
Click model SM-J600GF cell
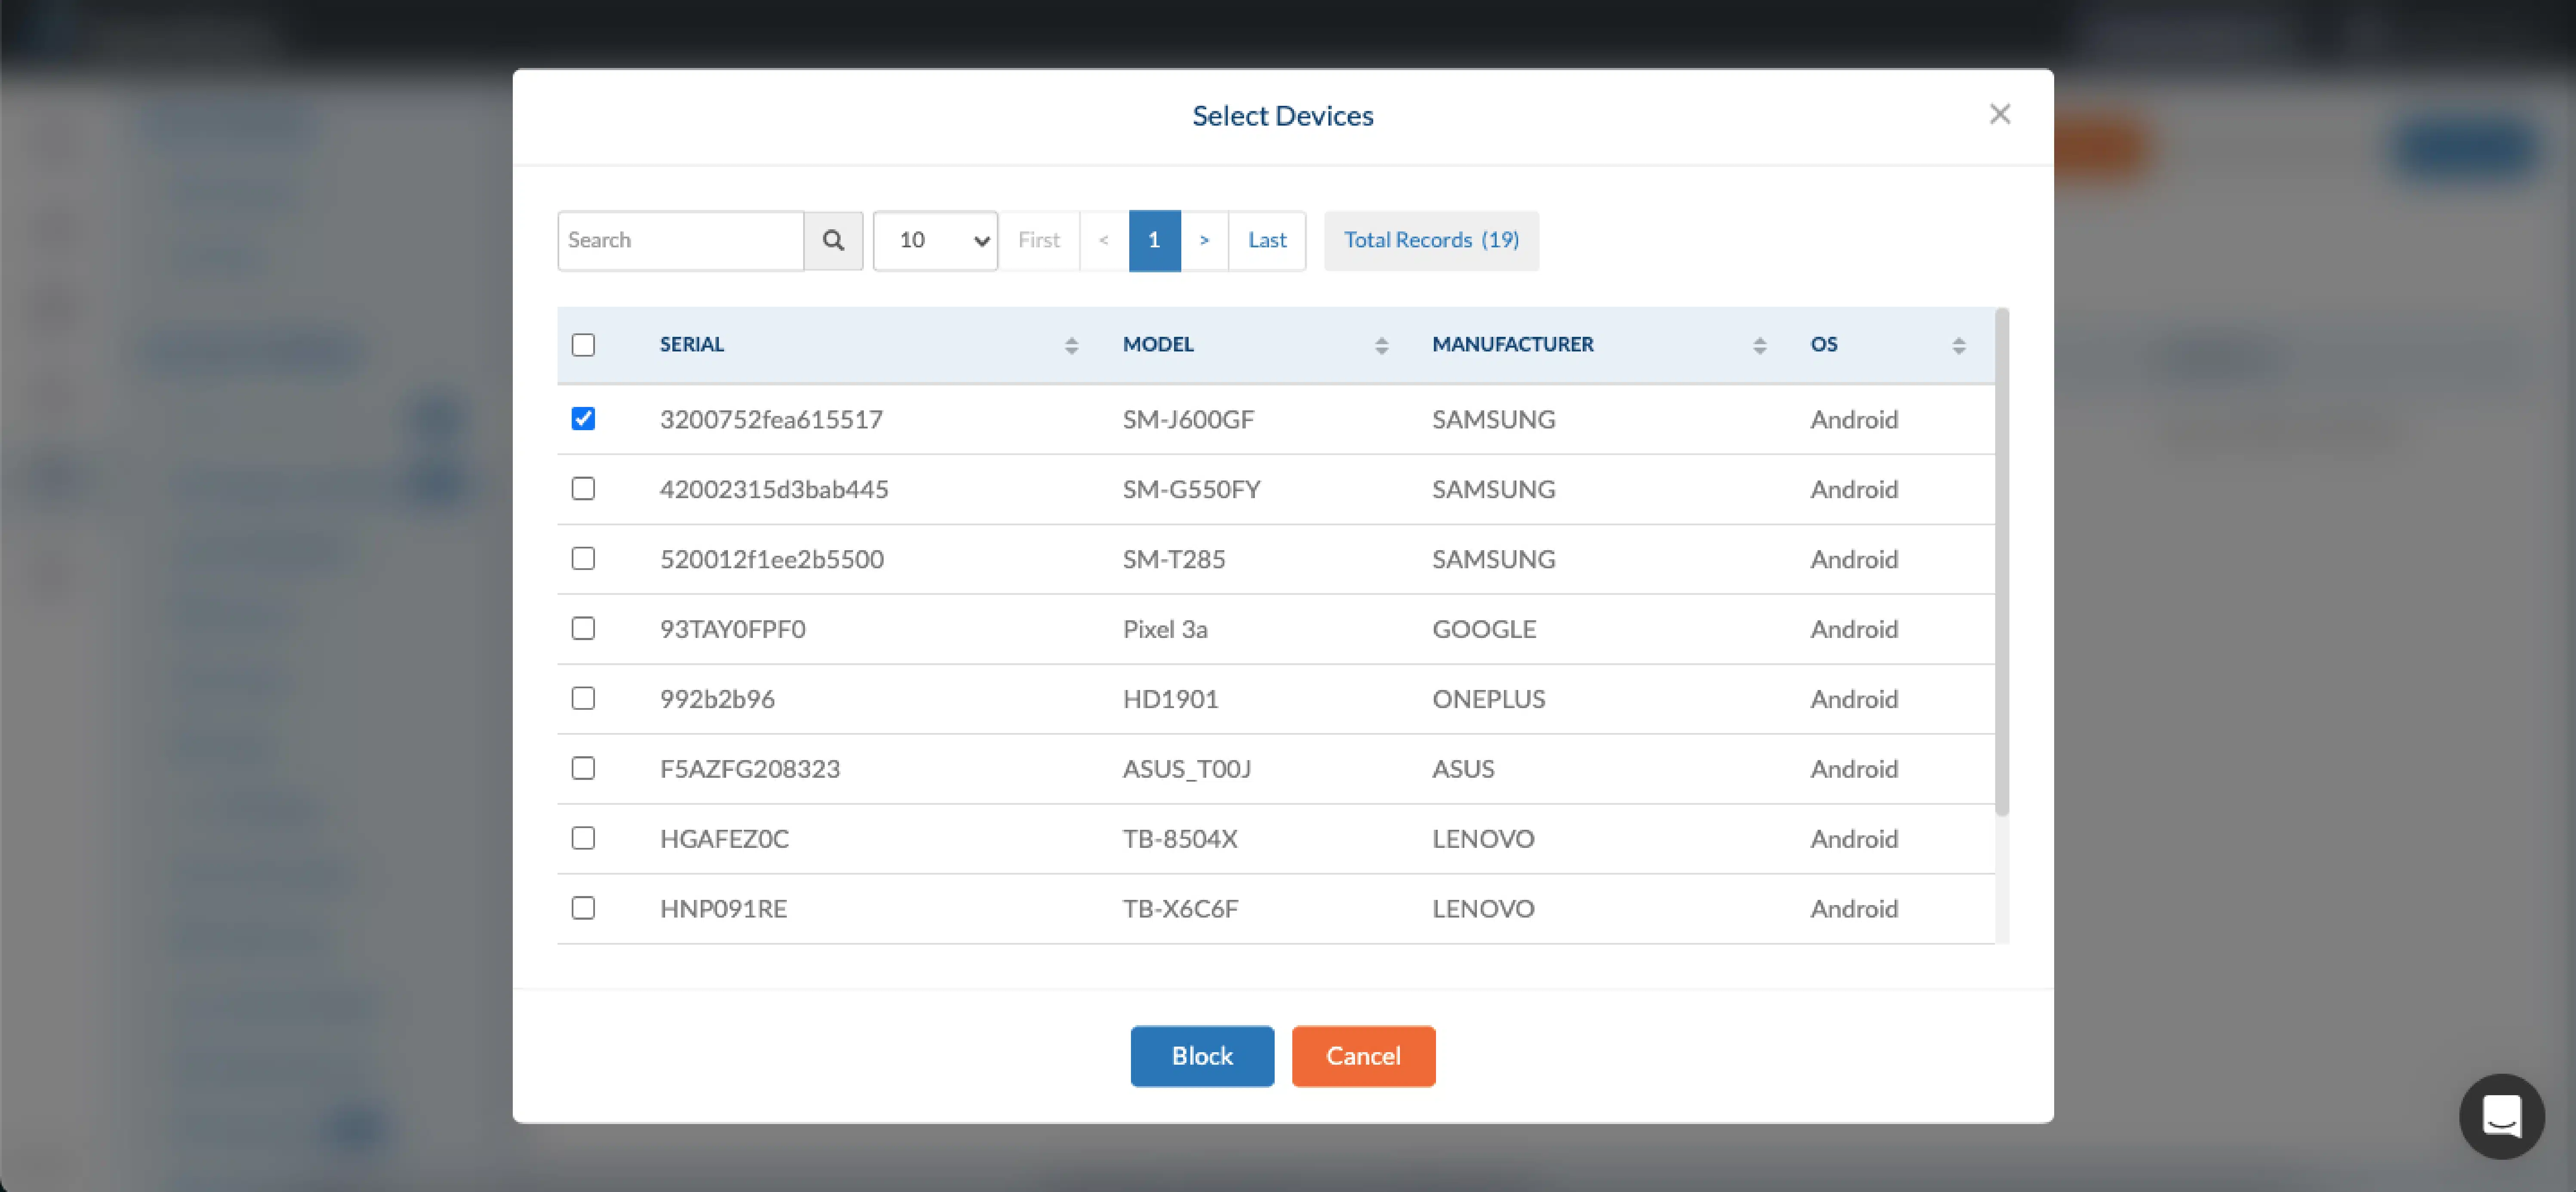[x=1188, y=419]
